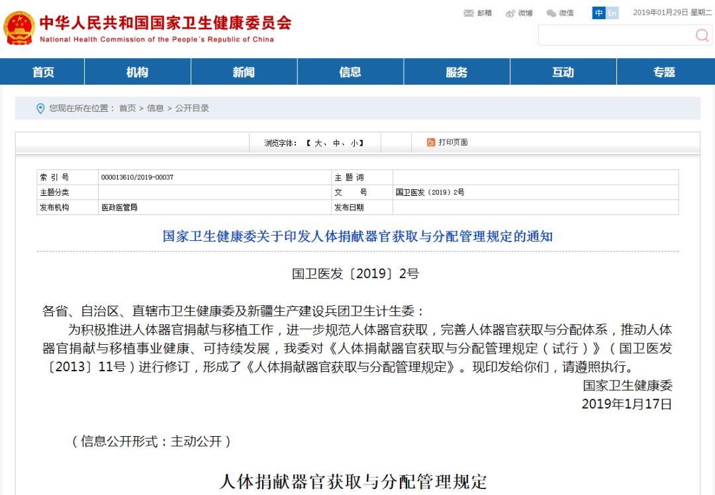Image resolution: width=715 pixels, height=495 pixels.
Task: Click the site title 中华人民共和国国家卫生健康委员会
Action: point(166,22)
